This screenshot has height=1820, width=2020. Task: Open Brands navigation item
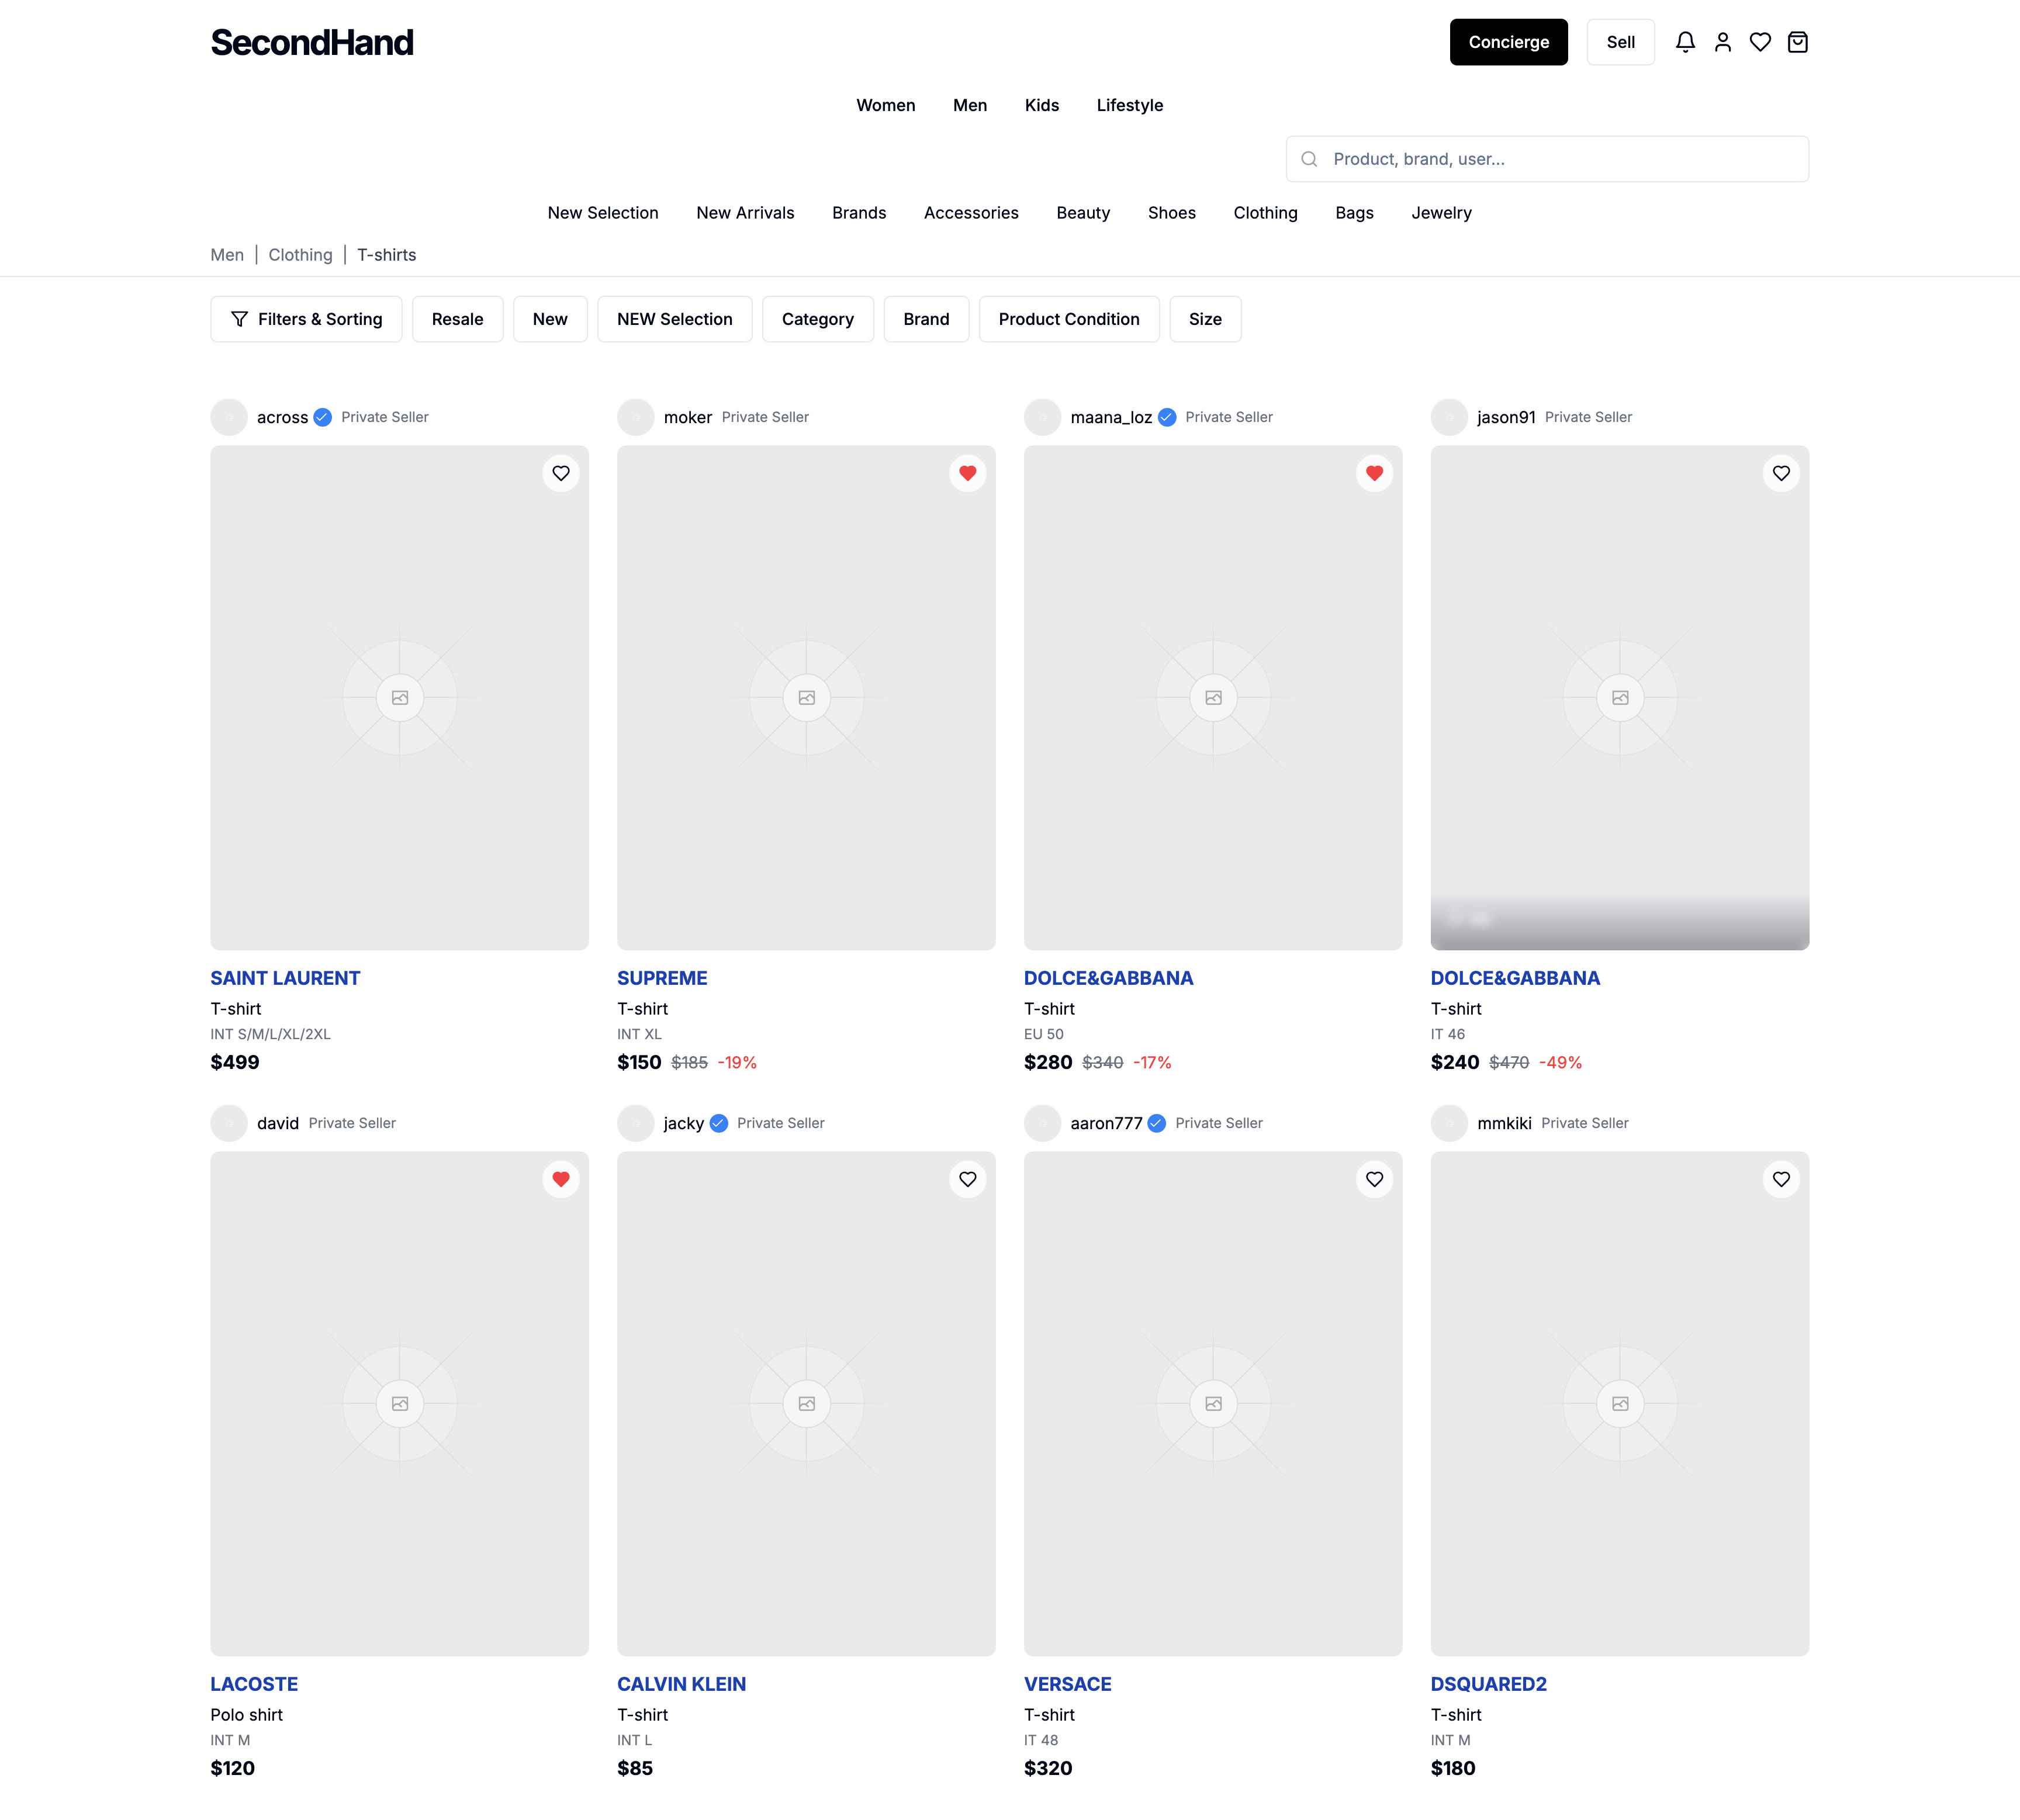tap(859, 213)
